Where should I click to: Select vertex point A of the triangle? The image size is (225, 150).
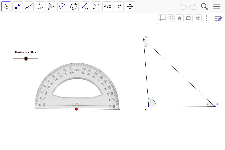[x=144, y=39]
